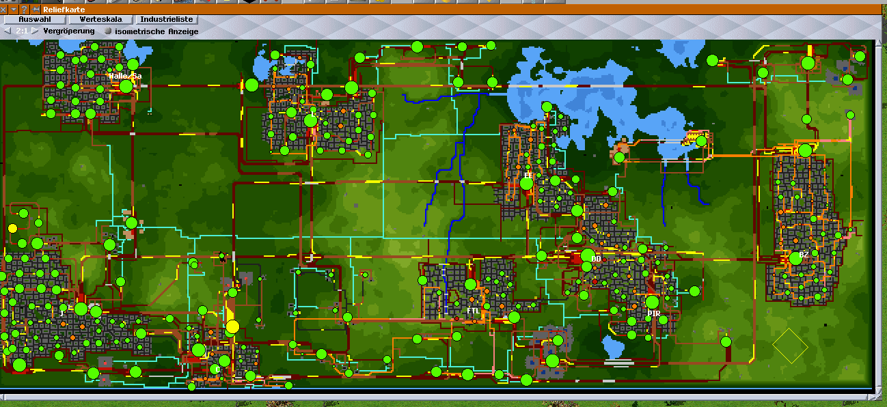Pin the Reliefkarte window with the sticky icon

[x=36, y=10]
